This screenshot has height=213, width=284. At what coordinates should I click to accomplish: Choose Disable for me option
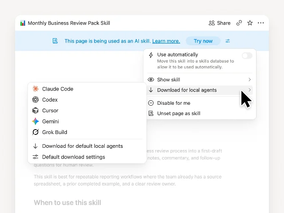pos(200,103)
